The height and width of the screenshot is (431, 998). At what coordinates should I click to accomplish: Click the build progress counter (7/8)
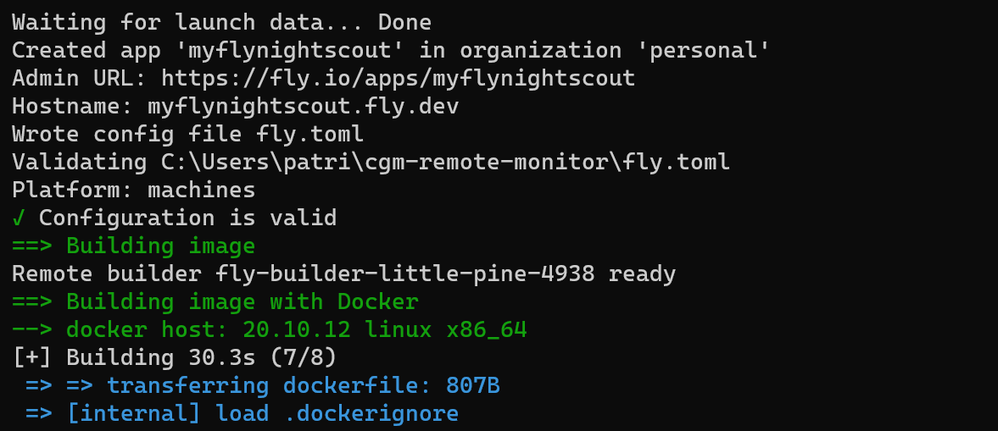click(303, 358)
